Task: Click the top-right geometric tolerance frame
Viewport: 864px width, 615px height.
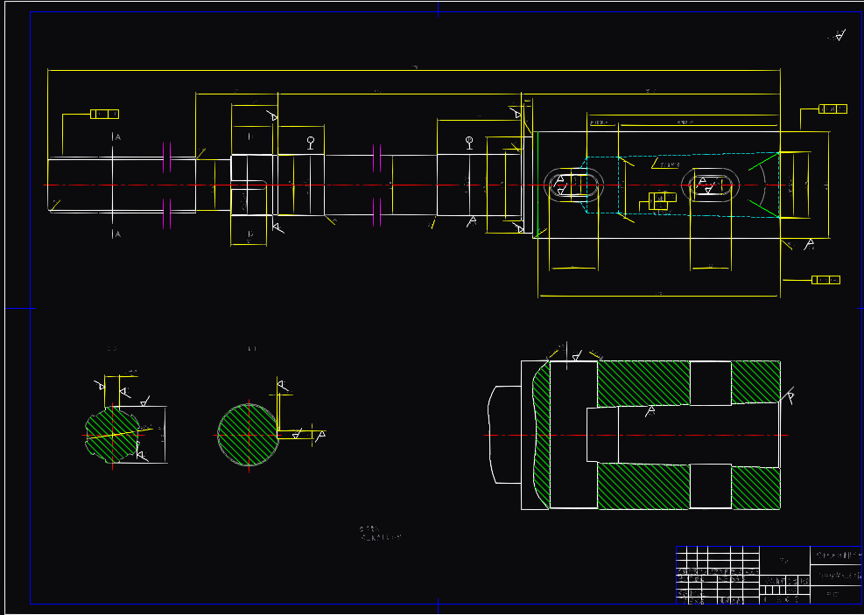Action: pyautogui.click(x=832, y=109)
